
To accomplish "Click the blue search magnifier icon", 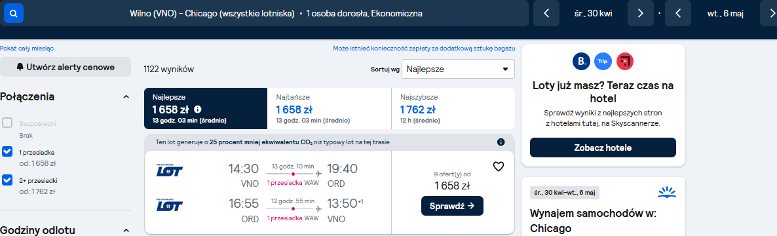I will 13,13.
